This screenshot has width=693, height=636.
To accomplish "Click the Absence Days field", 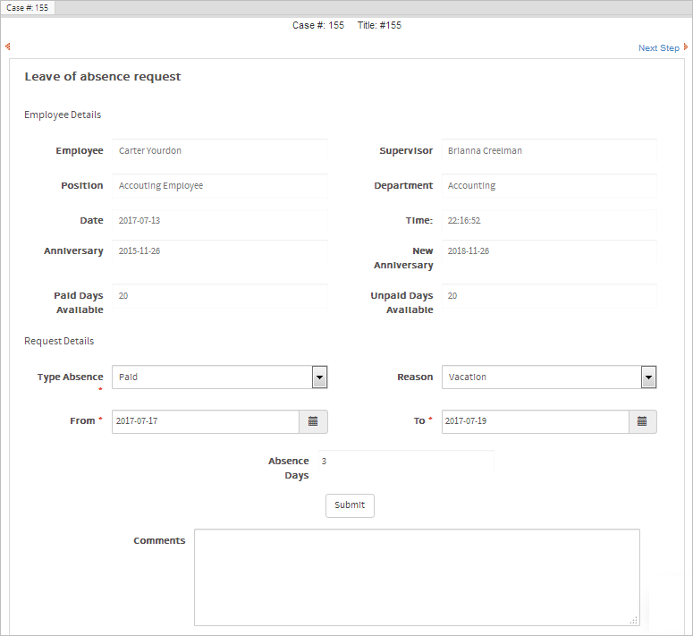I will [x=406, y=462].
